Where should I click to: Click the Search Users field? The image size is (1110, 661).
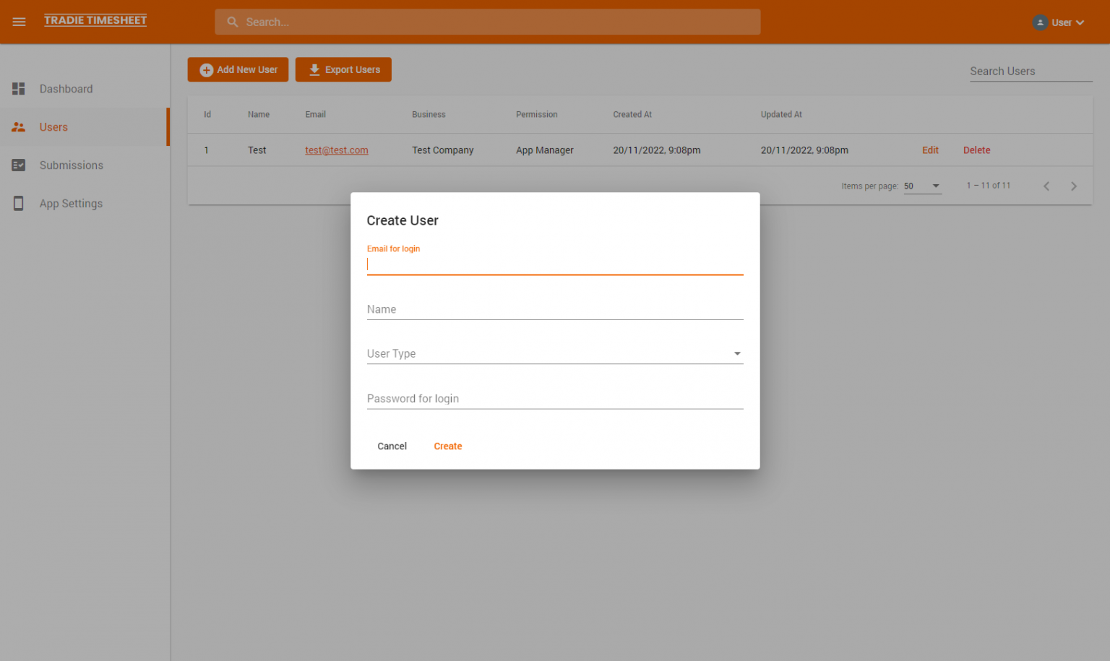(1030, 71)
